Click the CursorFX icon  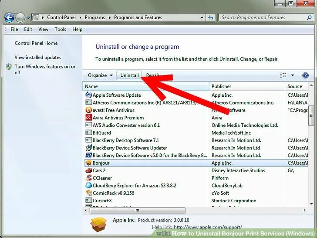tap(88, 201)
